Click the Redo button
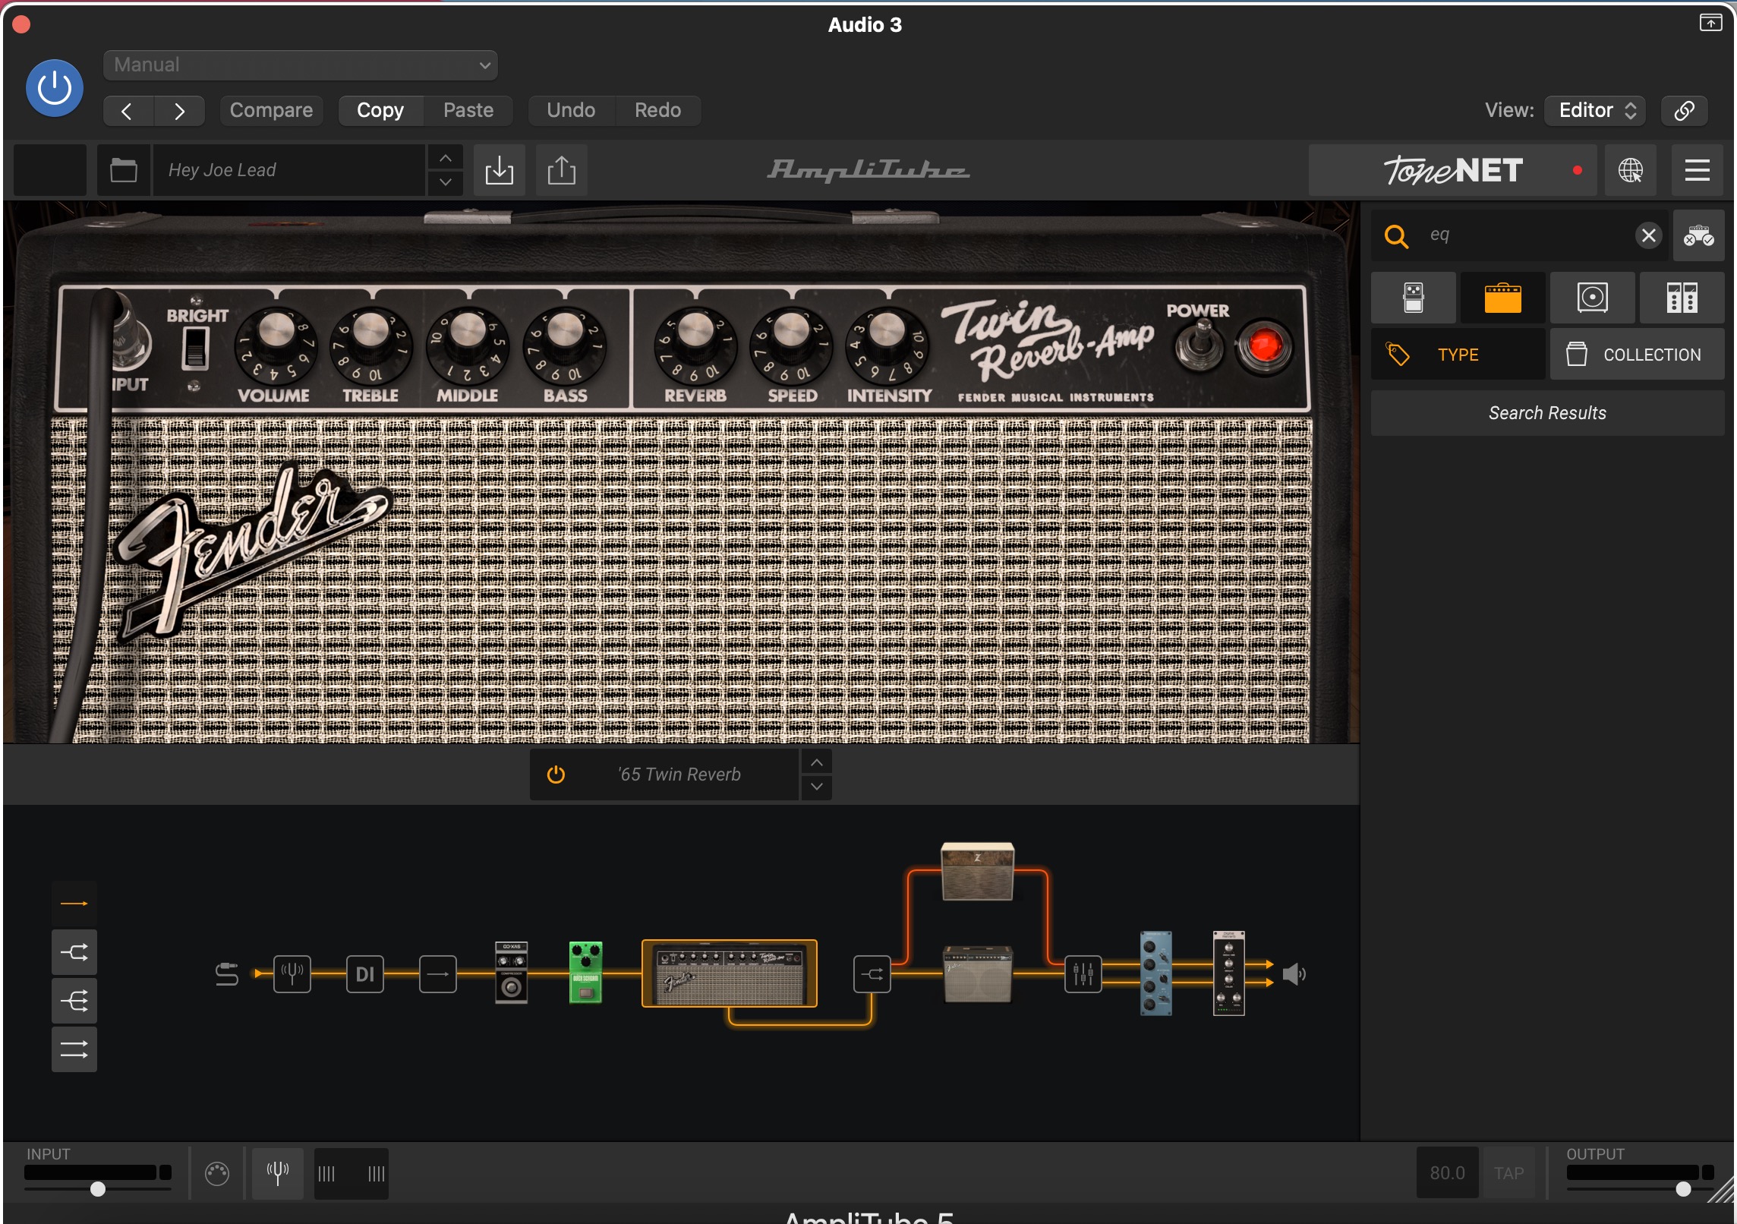The width and height of the screenshot is (1737, 1224). click(657, 111)
